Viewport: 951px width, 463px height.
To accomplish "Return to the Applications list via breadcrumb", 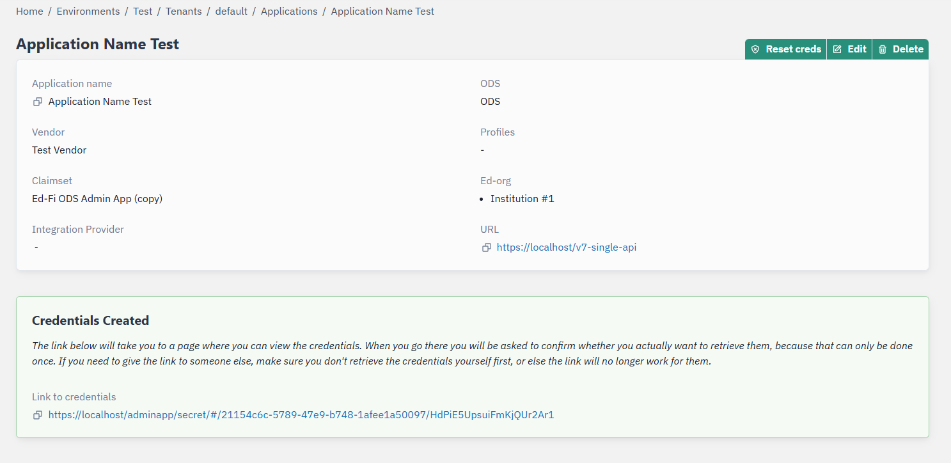I will tap(289, 11).
